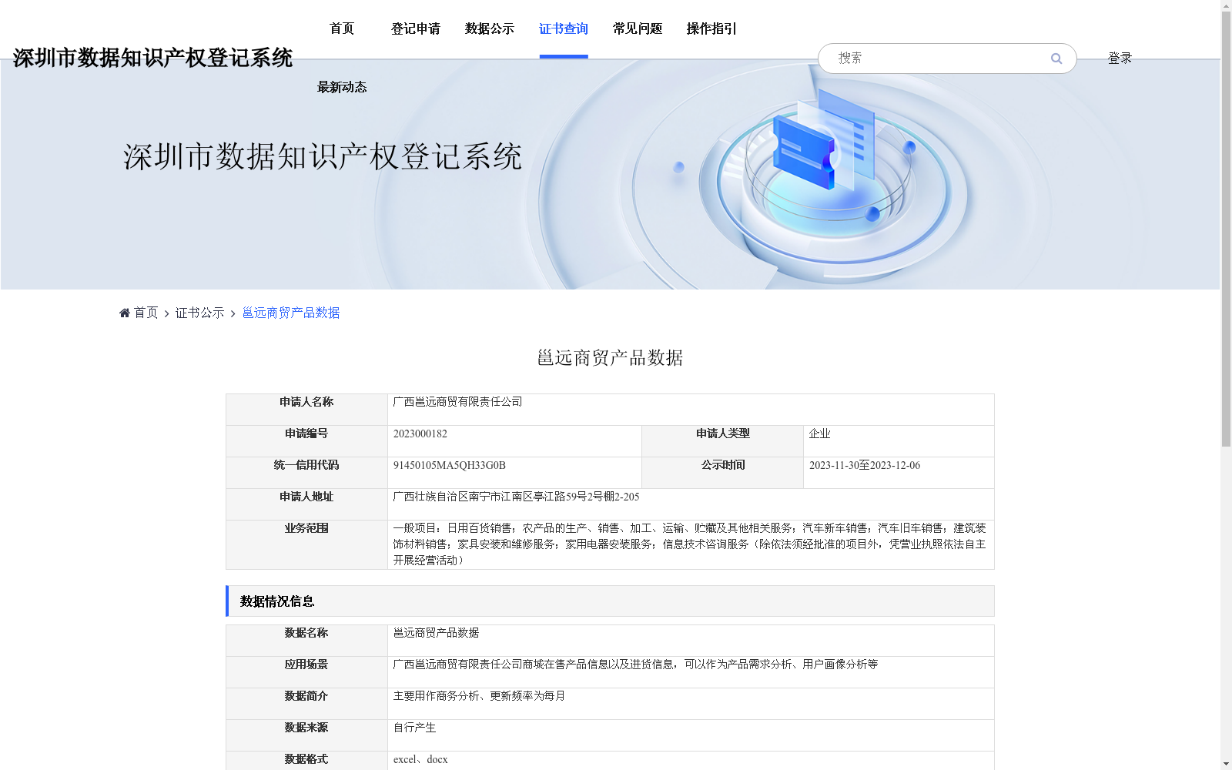Click the vertical scrollbar thumb

tap(1226, 229)
